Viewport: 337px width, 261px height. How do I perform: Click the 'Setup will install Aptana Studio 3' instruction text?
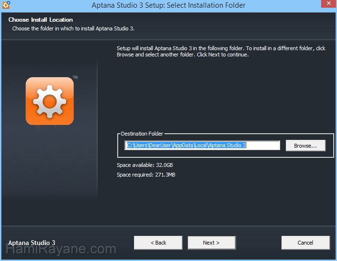221,52
